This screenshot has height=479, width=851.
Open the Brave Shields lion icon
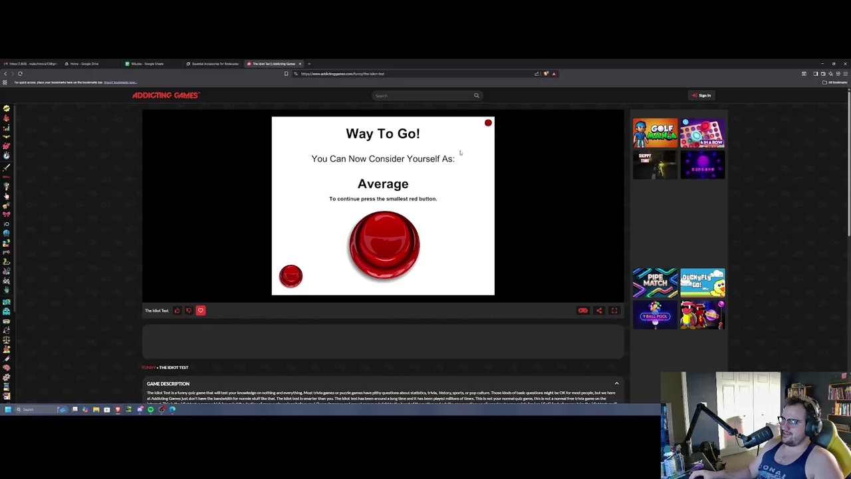click(x=546, y=74)
